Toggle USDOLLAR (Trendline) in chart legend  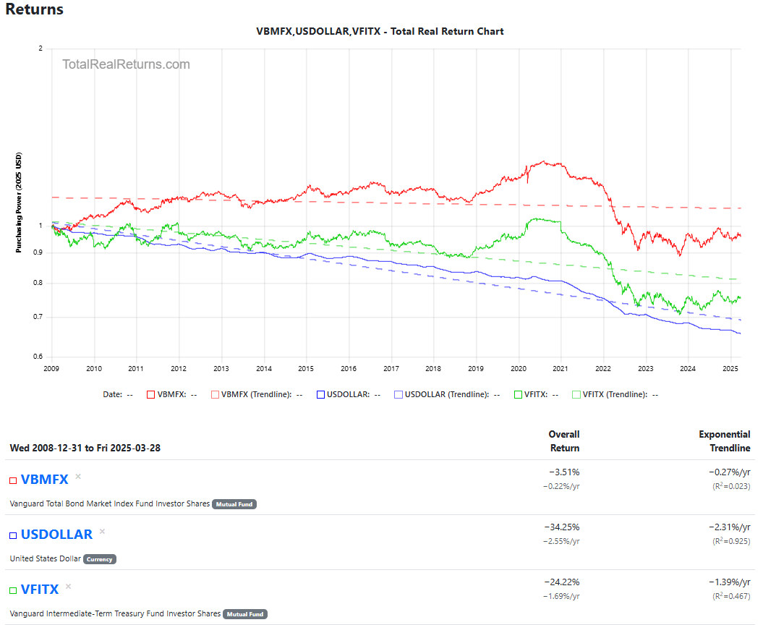click(447, 394)
